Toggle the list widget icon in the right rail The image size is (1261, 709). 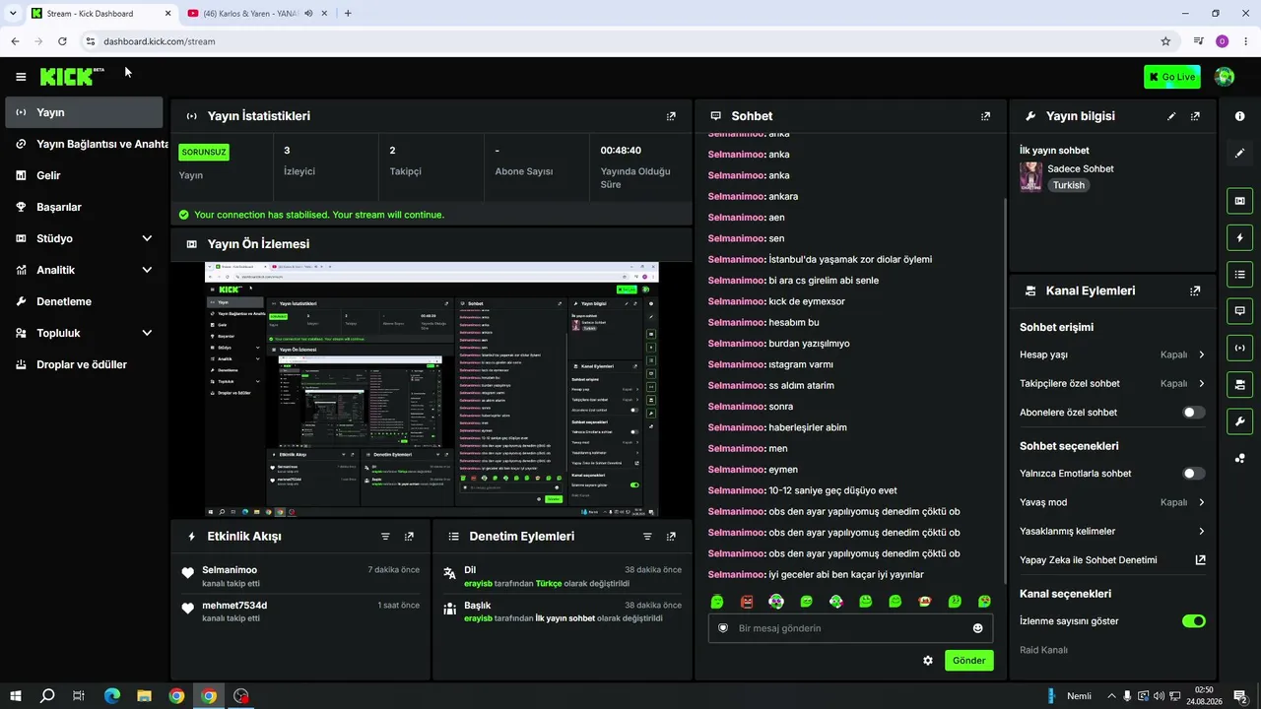(x=1239, y=274)
